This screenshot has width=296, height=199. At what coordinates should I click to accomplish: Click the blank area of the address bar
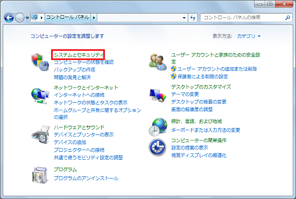139,18
